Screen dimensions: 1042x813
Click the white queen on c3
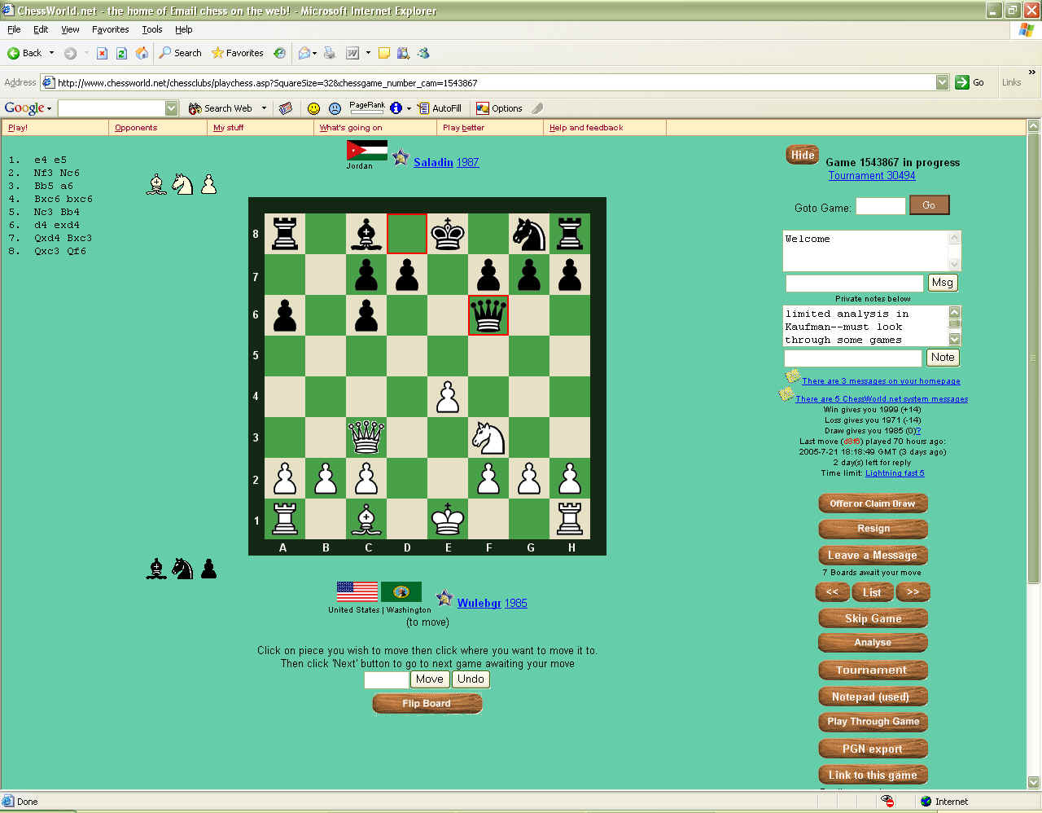[366, 437]
